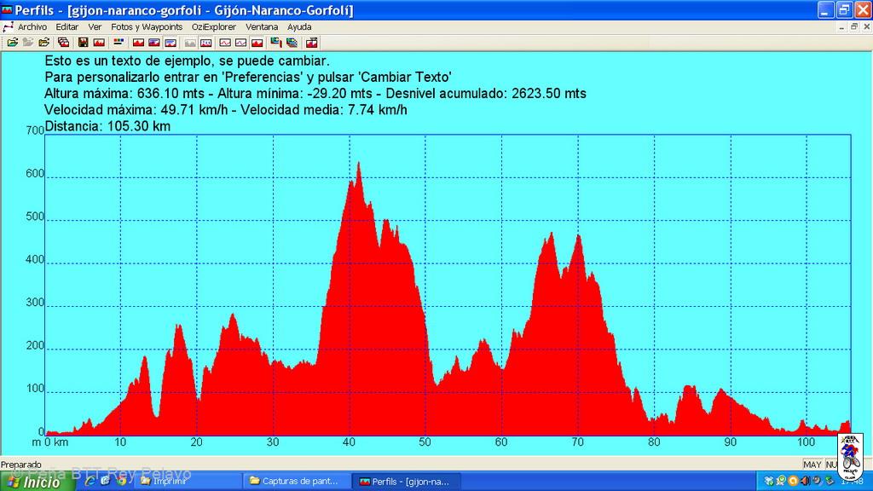Screen dimensions: 873x491
Task: Expand the Ventana menu
Action: (262, 26)
